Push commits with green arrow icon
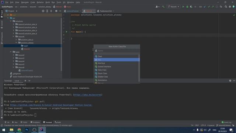The image size is (236, 133). point(213,7)
